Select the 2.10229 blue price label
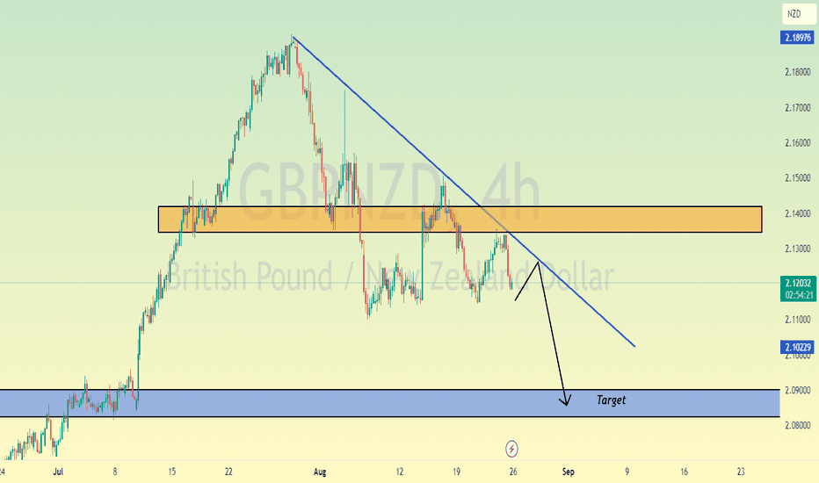Image resolution: width=819 pixels, height=483 pixels. 797,347
